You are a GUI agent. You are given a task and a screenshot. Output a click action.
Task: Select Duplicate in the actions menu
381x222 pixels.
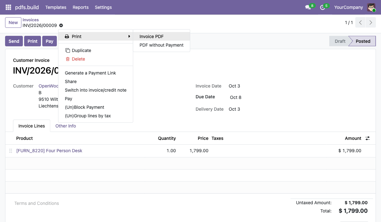pyautogui.click(x=96, y=50)
